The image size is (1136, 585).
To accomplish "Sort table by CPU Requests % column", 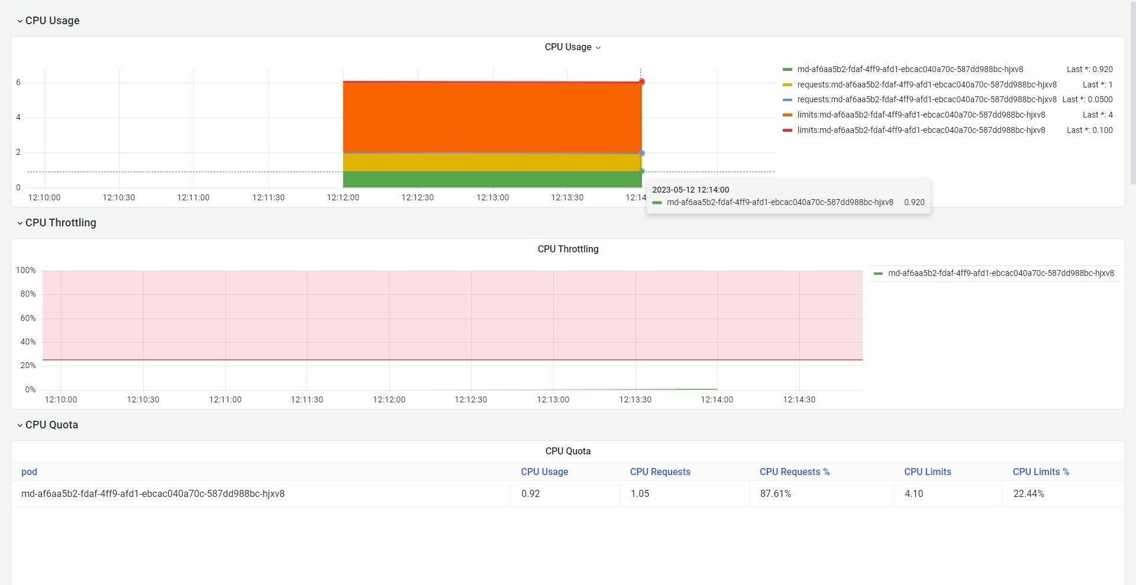I will click(x=795, y=472).
